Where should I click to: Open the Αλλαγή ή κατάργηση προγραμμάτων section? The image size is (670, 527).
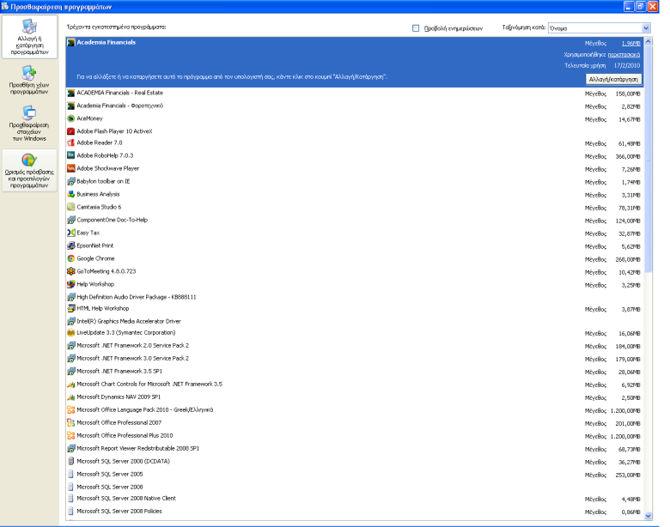click(29, 37)
